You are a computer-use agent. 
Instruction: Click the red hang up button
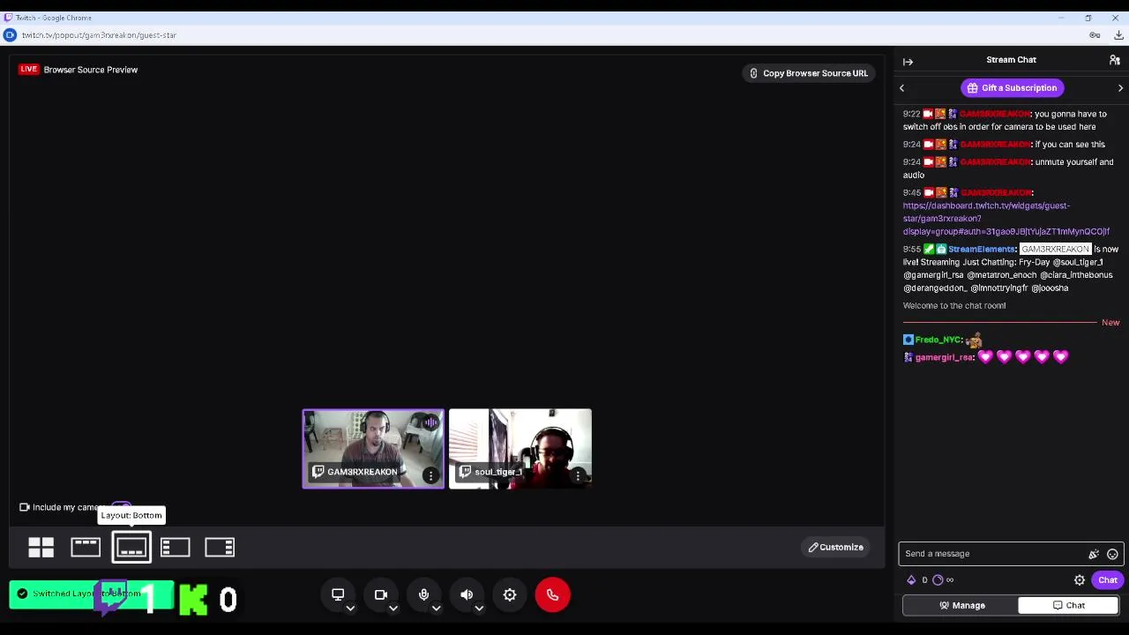click(552, 594)
